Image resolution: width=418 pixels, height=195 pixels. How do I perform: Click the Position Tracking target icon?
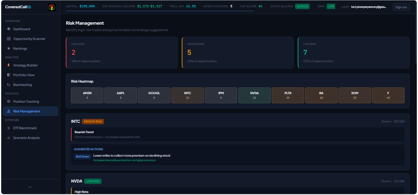pyautogui.click(x=9, y=101)
